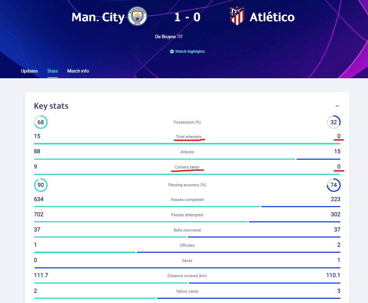Click the Attacks comparison bar
The image size is (368, 303).
point(187,159)
